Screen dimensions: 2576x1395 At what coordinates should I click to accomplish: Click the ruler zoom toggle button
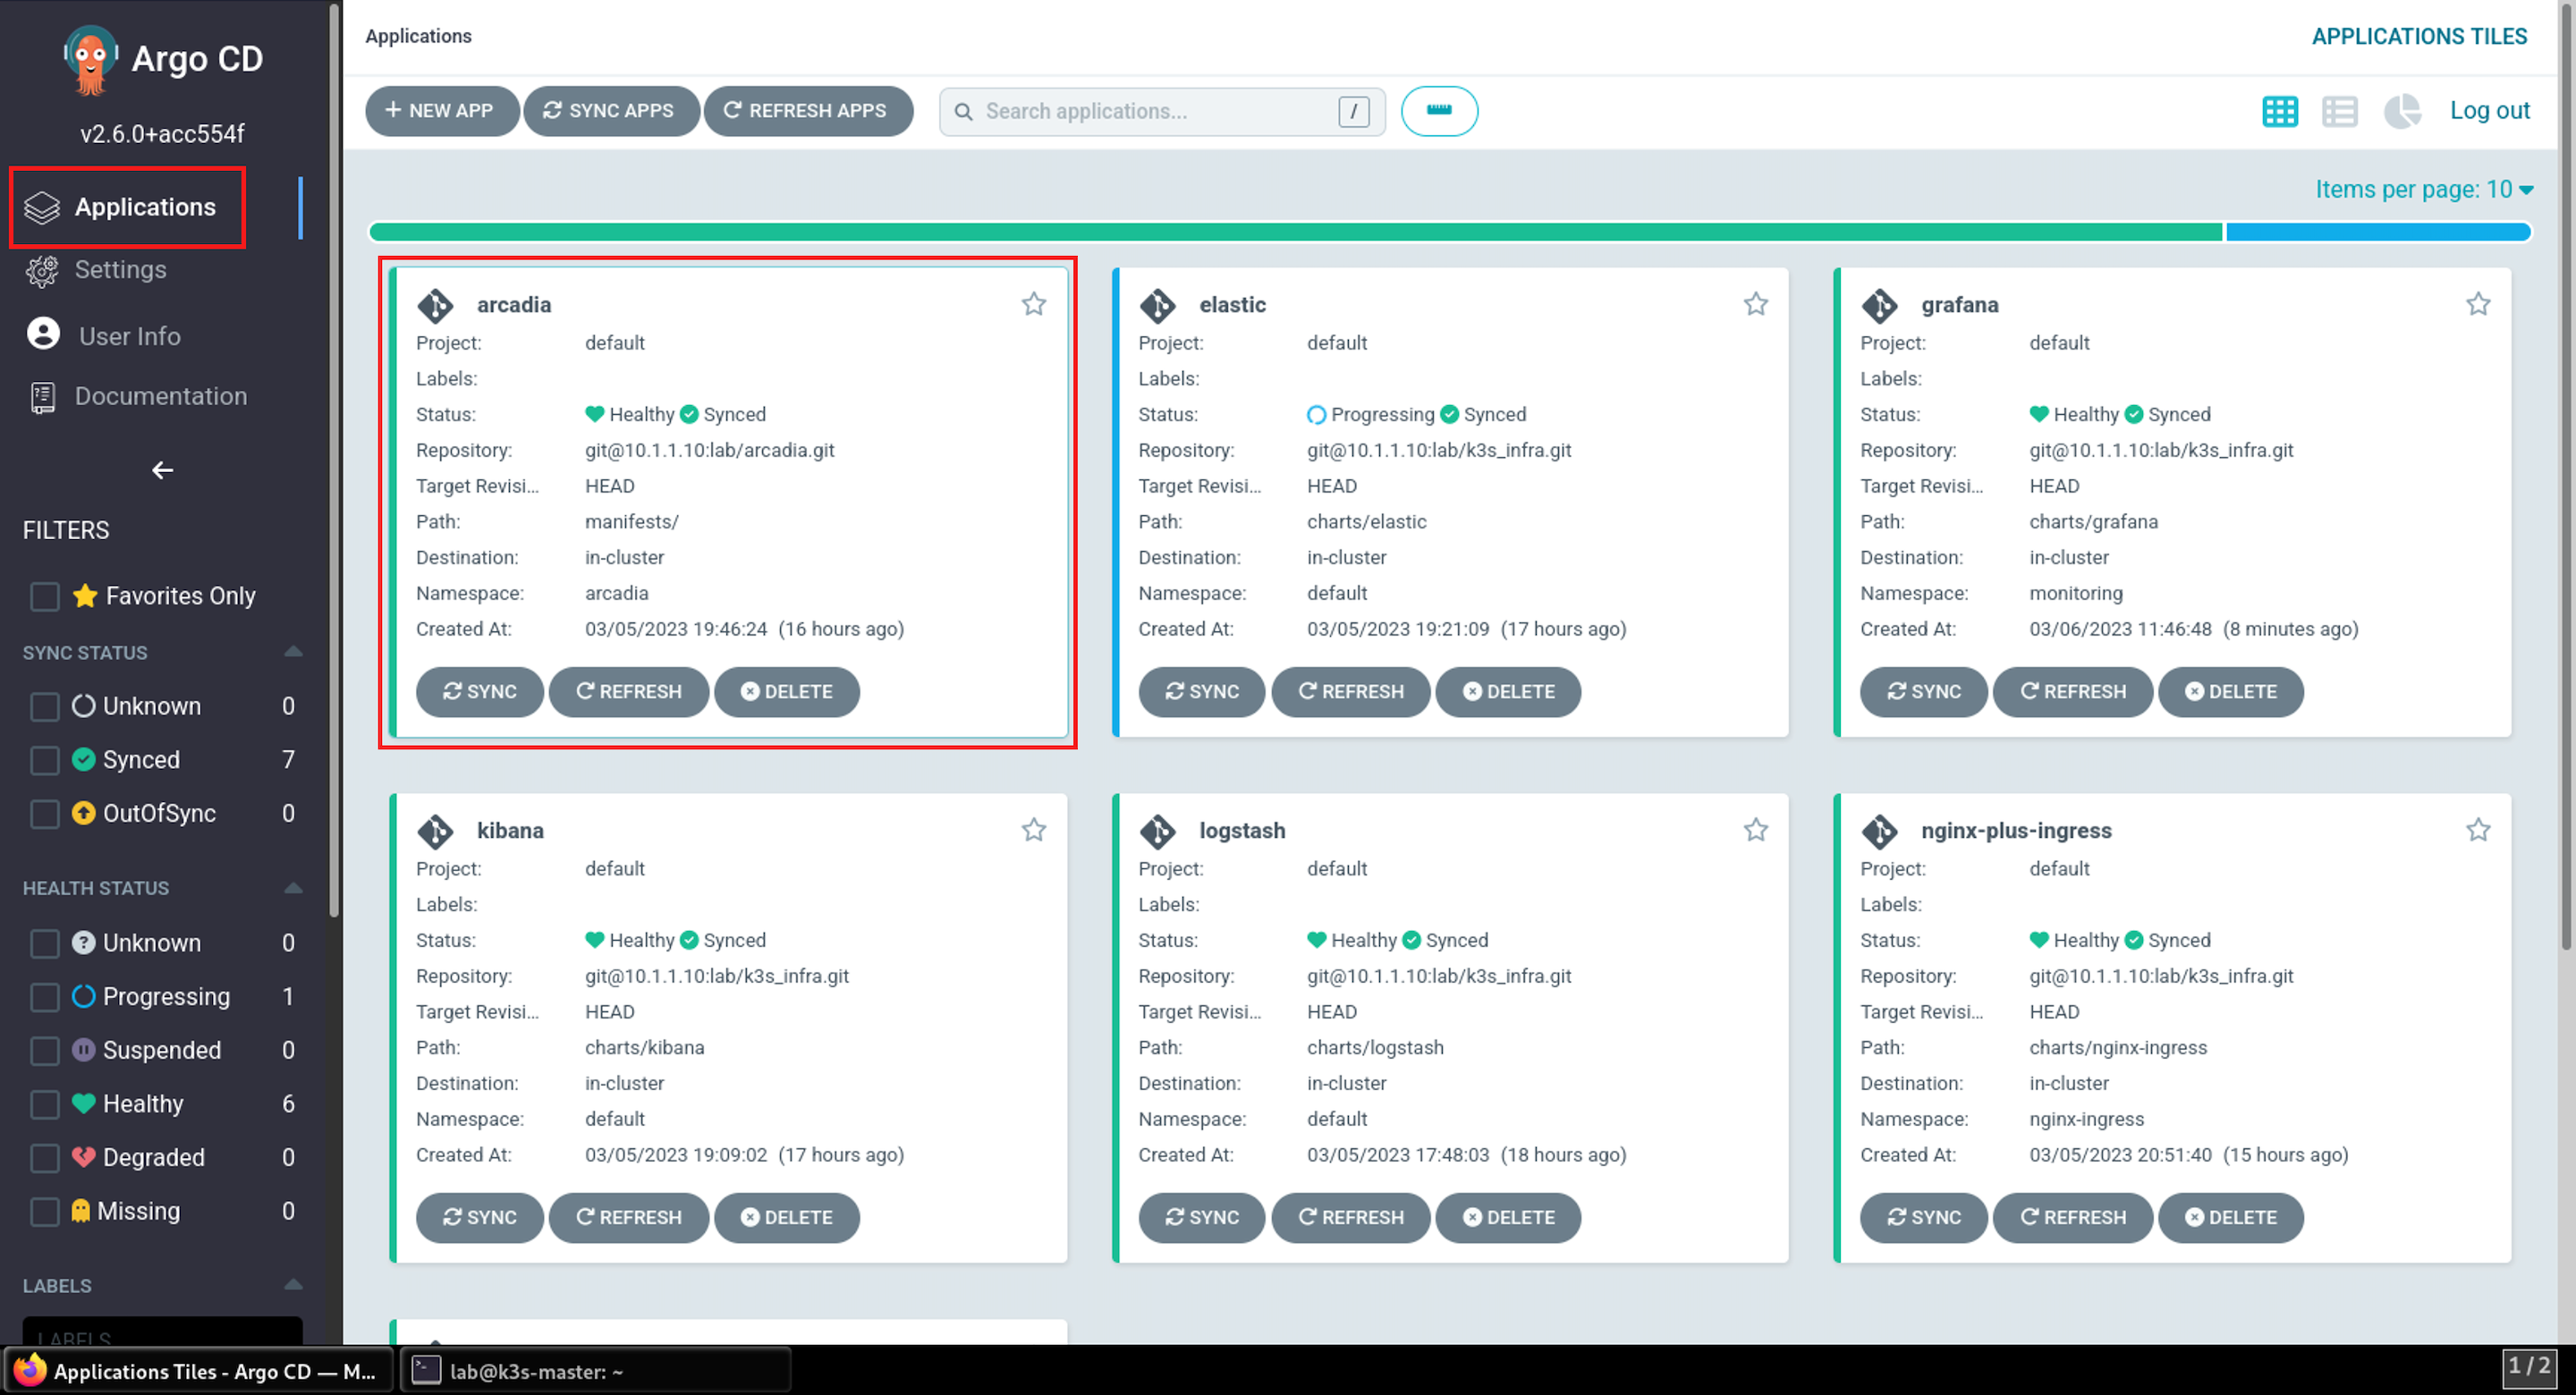point(1439,110)
